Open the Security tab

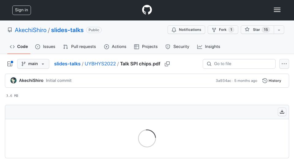(x=177, y=46)
